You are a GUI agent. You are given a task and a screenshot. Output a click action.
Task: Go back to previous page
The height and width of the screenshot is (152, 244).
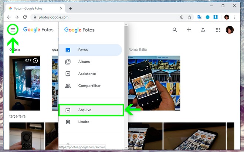coord(9,17)
